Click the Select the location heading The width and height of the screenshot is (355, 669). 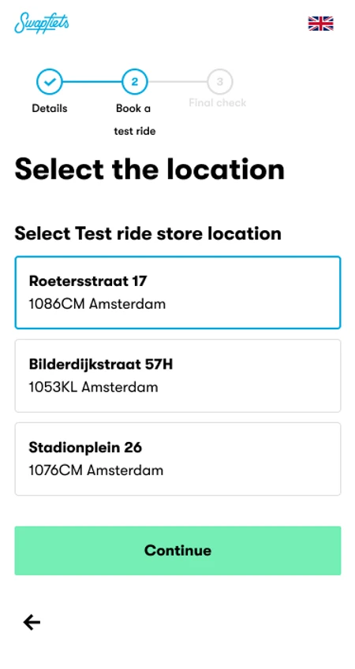[150, 169]
